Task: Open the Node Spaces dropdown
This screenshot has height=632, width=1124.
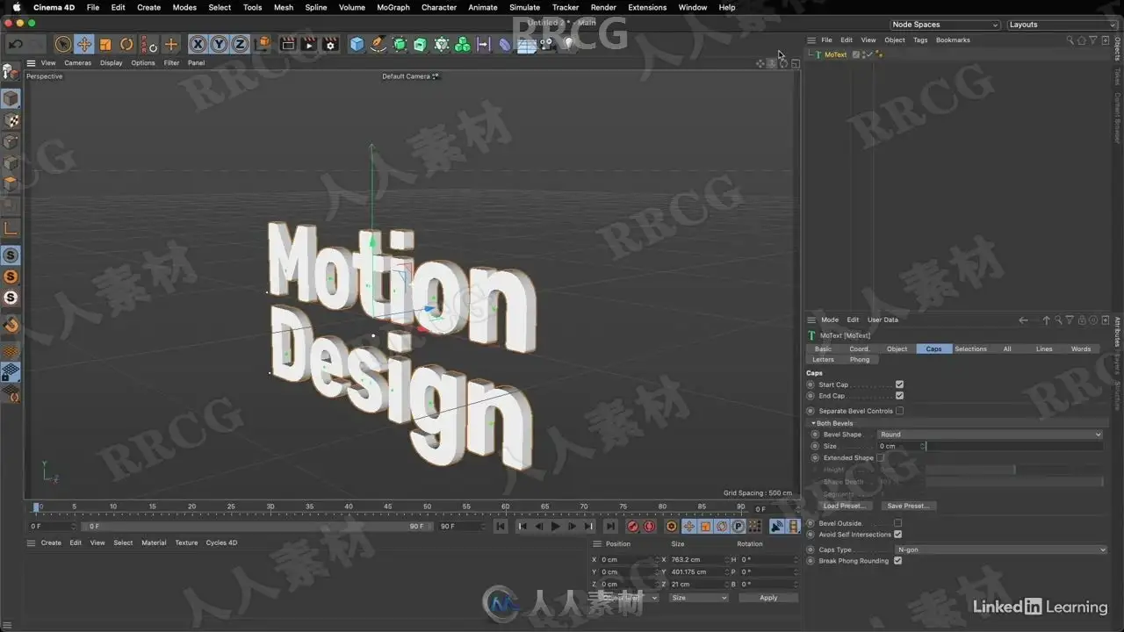Action: coord(945,25)
